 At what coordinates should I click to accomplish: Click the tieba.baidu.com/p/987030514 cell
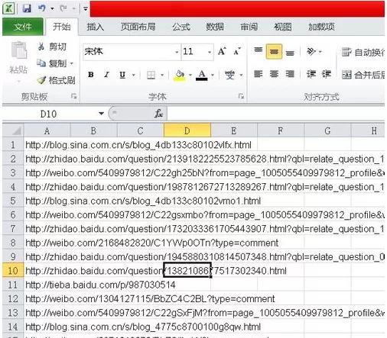pos(100,285)
